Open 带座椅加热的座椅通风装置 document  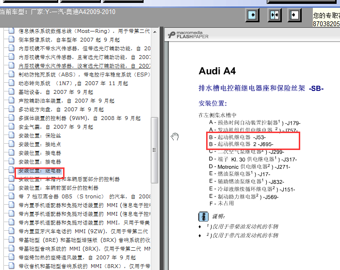(x=77, y=257)
